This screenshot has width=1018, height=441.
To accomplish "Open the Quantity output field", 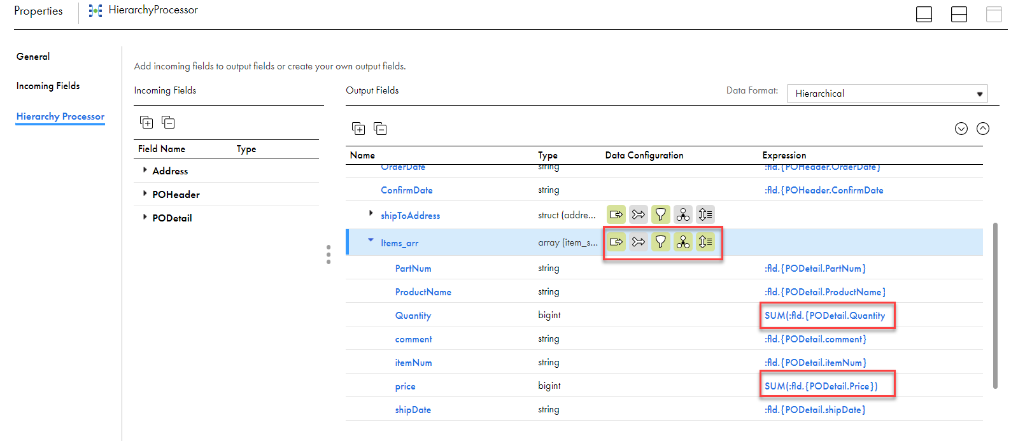I will [413, 316].
